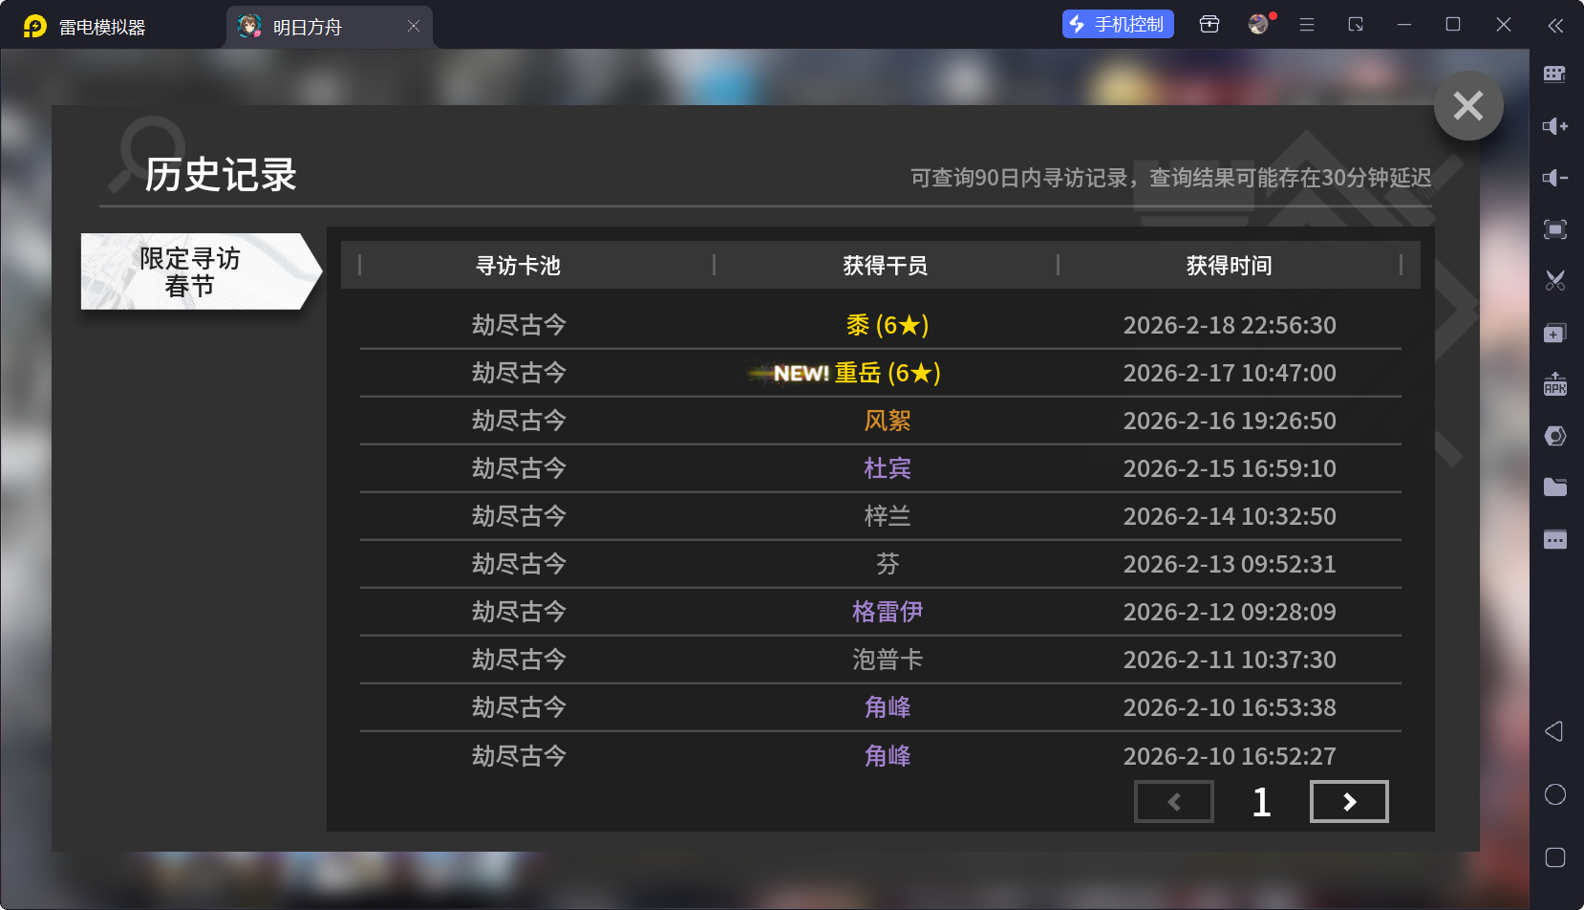Click the 重岳 (6★) operator entry
Image resolution: width=1584 pixels, height=910 pixels.
pyautogui.click(x=887, y=373)
